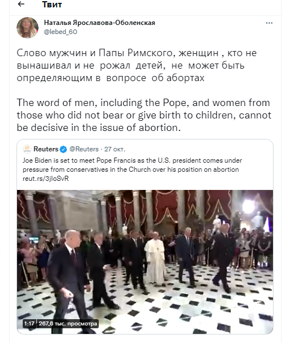Play the Reuters video thumbnail
Viewport: 290px width, 343px height.
point(145,261)
